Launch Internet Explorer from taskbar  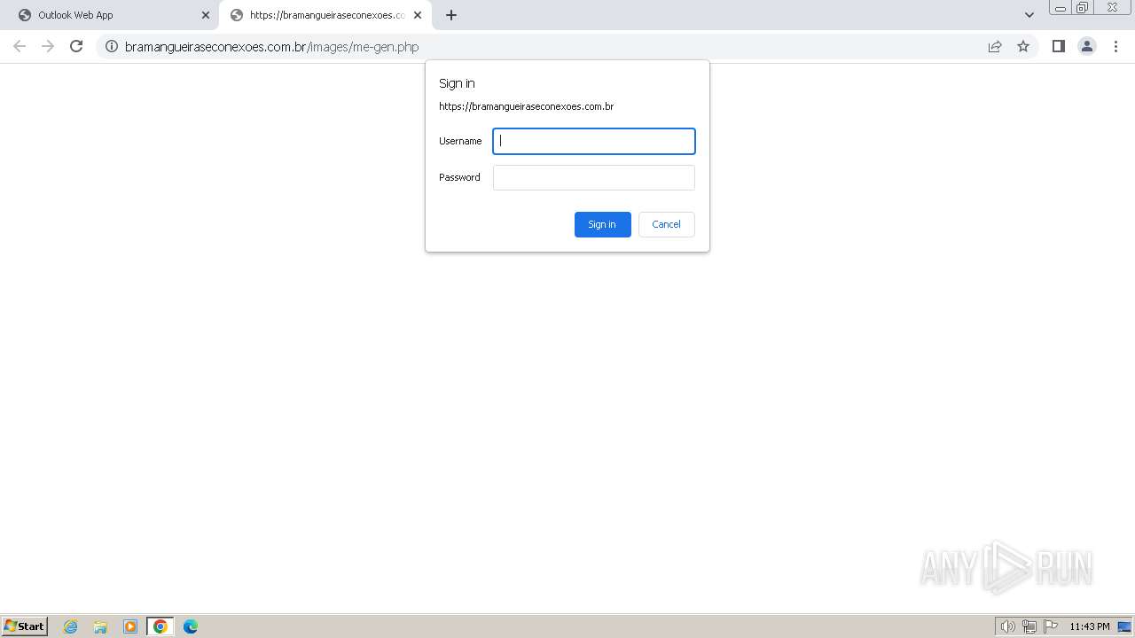point(71,626)
